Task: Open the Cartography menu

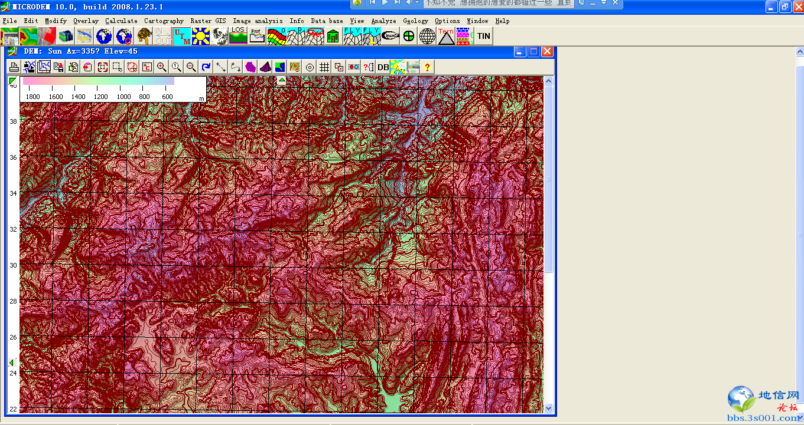Action: (x=164, y=21)
